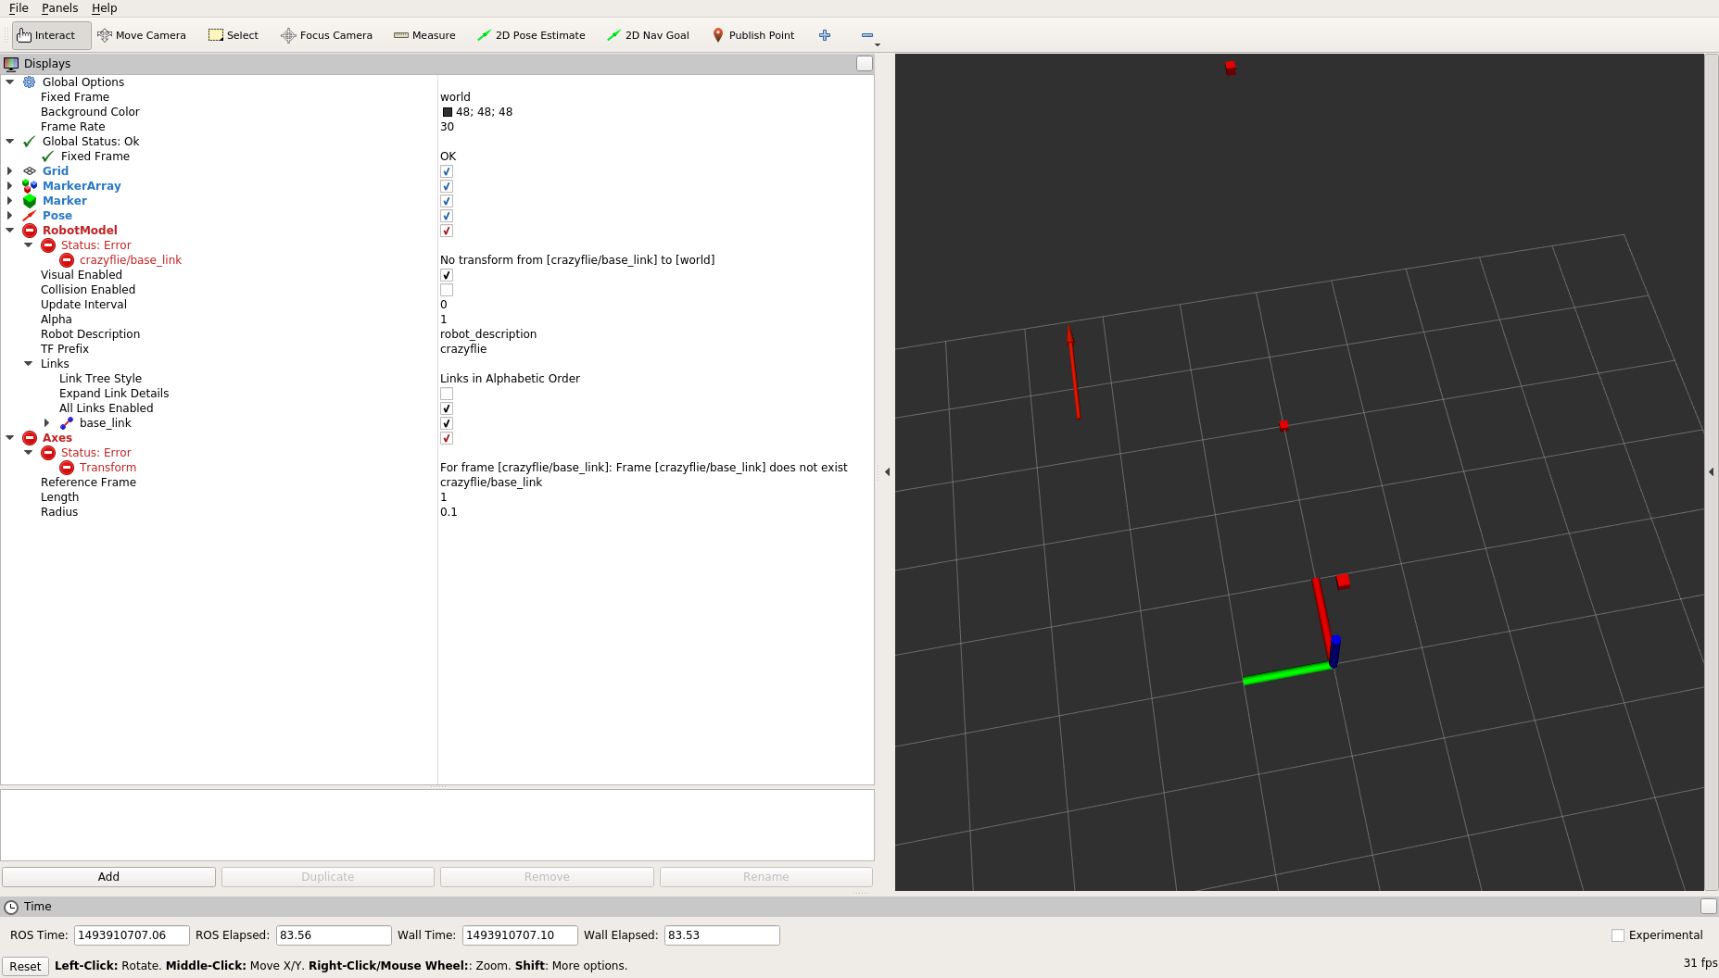This screenshot has height=978, width=1719.
Task: Collapse the Global Options section
Action: pyautogui.click(x=10, y=82)
